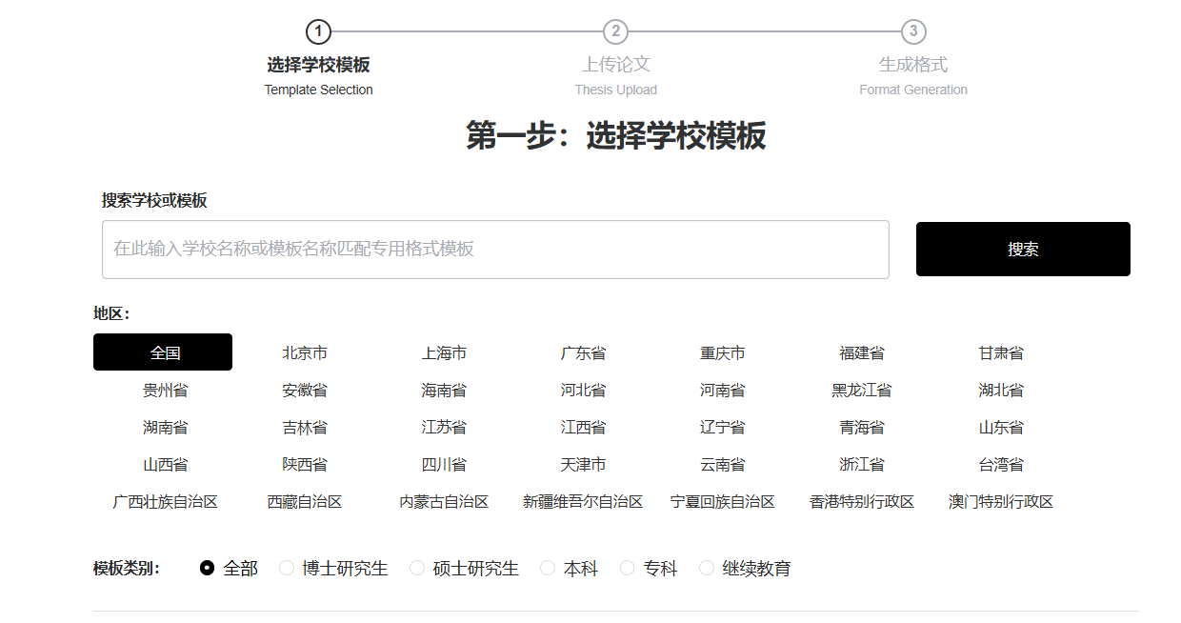The width and height of the screenshot is (1181, 623).
Task: Click the 搜索学校或模板 field label
Action: tap(154, 200)
